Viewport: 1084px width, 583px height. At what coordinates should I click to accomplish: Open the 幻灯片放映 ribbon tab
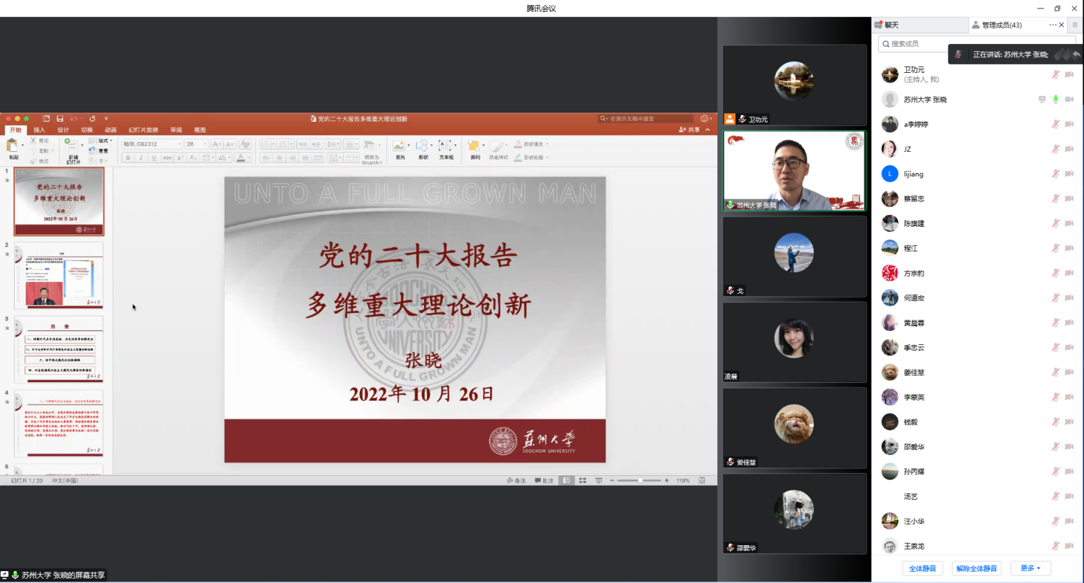click(143, 130)
